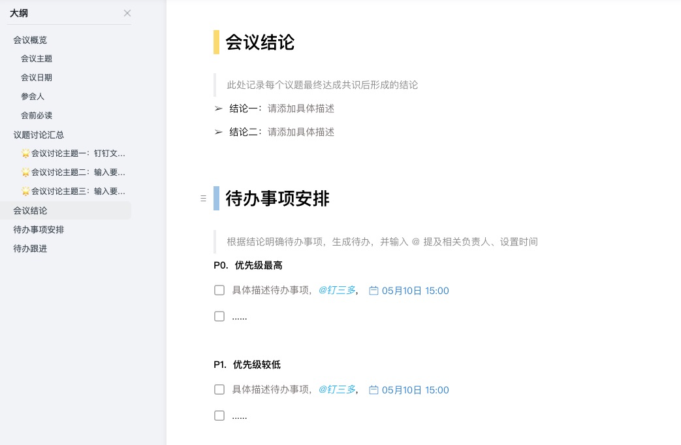The image size is (681, 445).
Task: Jump to 会议概览 via the outline
Action: tap(30, 40)
